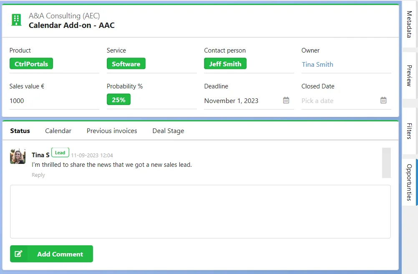Select the Jeff Smith contact tag
The width and height of the screenshot is (418, 274).
coord(225,64)
